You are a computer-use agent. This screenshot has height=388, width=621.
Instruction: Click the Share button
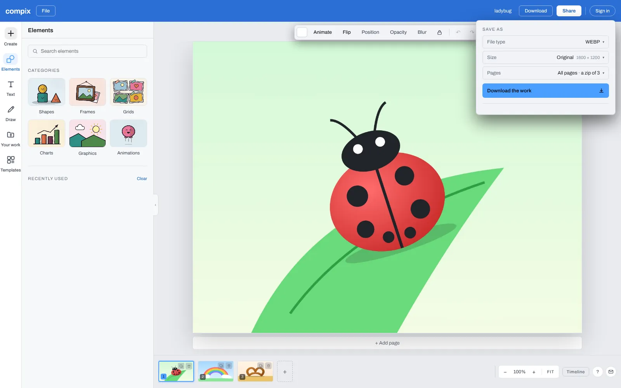pyautogui.click(x=569, y=11)
